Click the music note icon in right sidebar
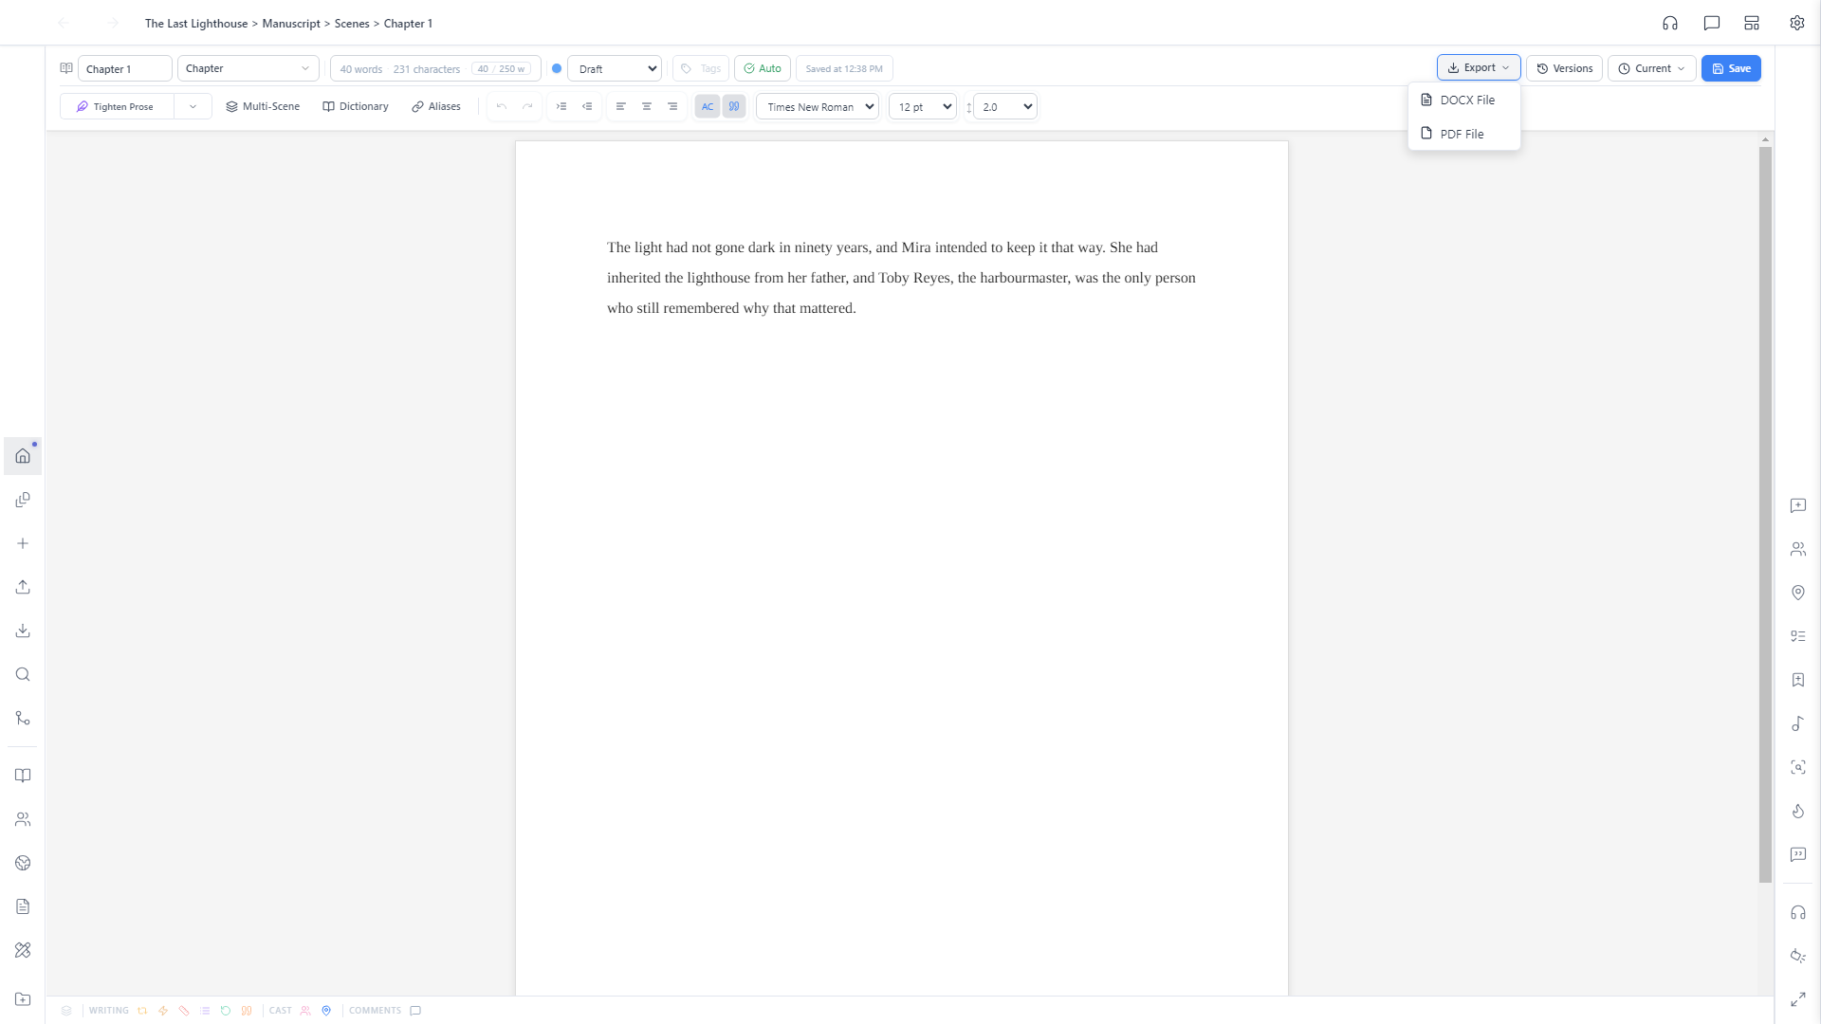Screen dimensions: 1821x1024 (1798, 723)
